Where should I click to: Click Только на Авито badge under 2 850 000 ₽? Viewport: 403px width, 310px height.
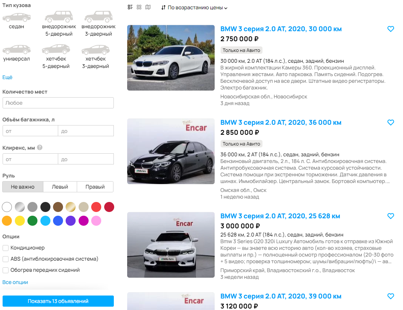pyautogui.click(x=241, y=144)
